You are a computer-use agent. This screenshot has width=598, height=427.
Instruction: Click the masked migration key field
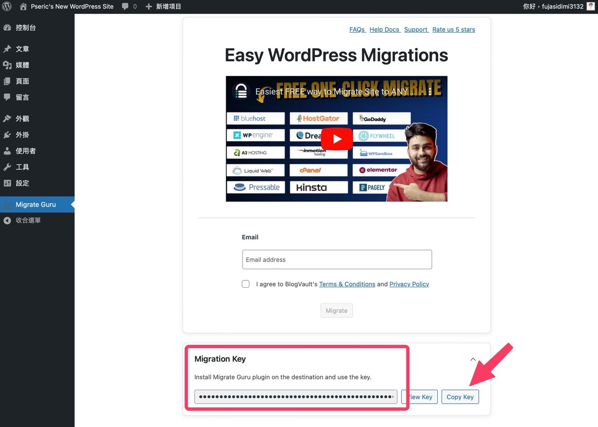tap(296, 397)
